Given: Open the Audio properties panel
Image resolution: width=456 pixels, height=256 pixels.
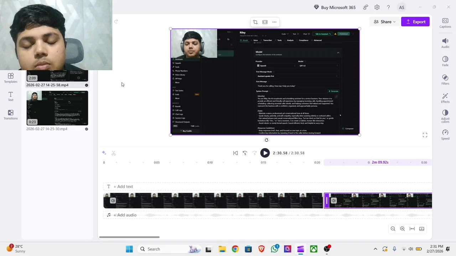Looking at the screenshot, I should (445, 43).
